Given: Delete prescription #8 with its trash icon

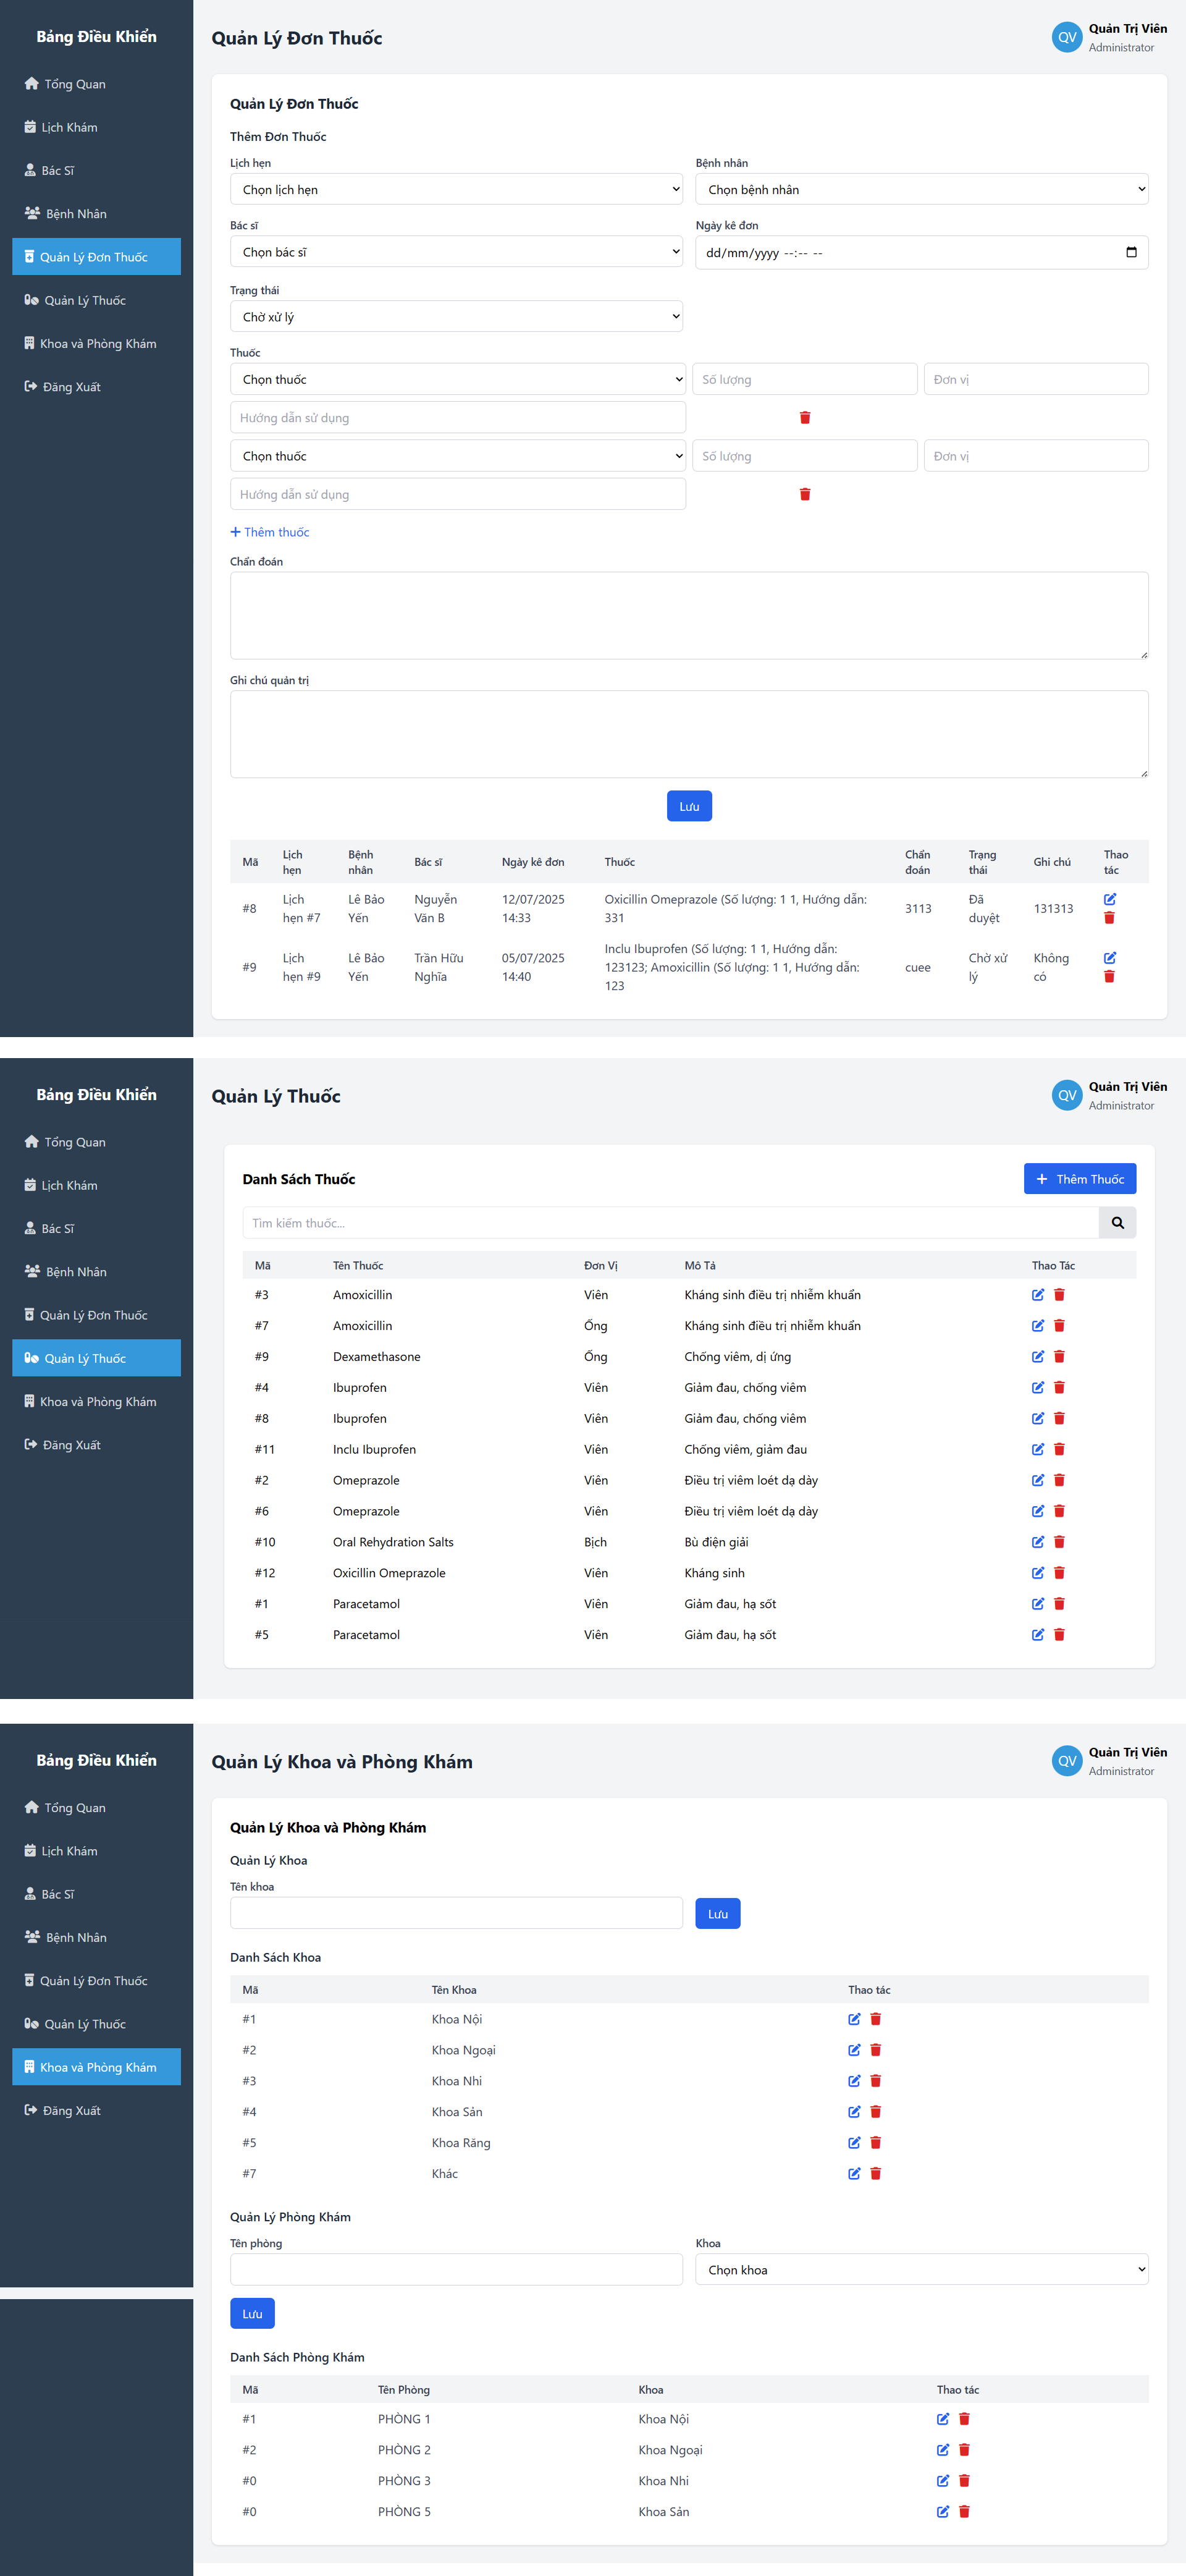Looking at the screenshot, I should pos(1109,917).
